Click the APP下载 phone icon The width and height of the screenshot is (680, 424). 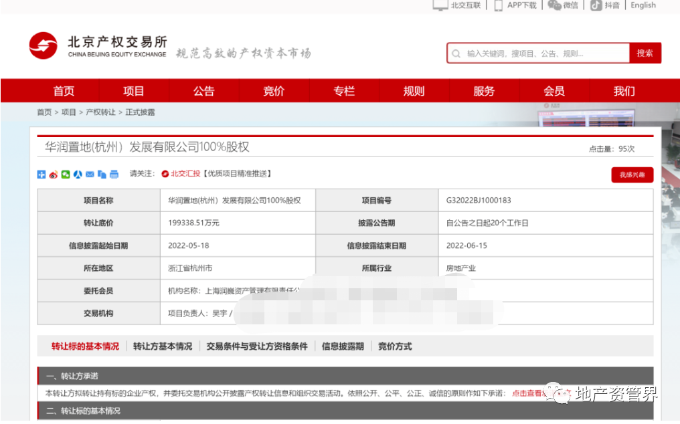click(499, 5)
